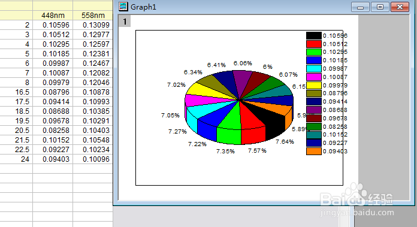Image resolution: width=417 pixels, height=227 pixels.
Task: Click the green legend swatch 0.10295
Action: click(x=314, y=52)
